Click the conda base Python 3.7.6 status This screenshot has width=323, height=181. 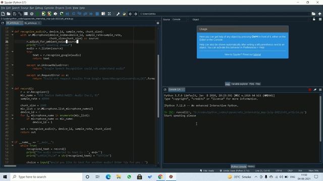coord(234,171)
